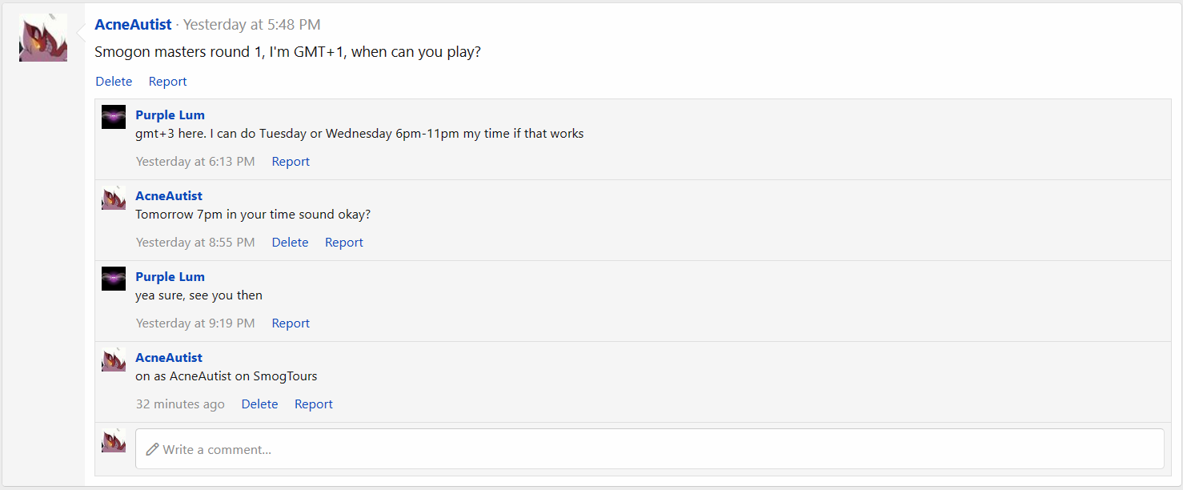
Task: Report the 'gmt+3 here' comment
Action: tap(291, 162)
